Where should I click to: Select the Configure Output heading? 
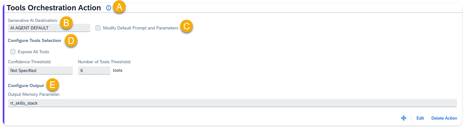[26, 85]
